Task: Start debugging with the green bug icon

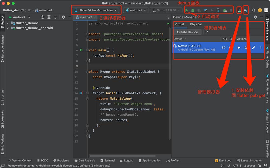Action: [193, 10]
